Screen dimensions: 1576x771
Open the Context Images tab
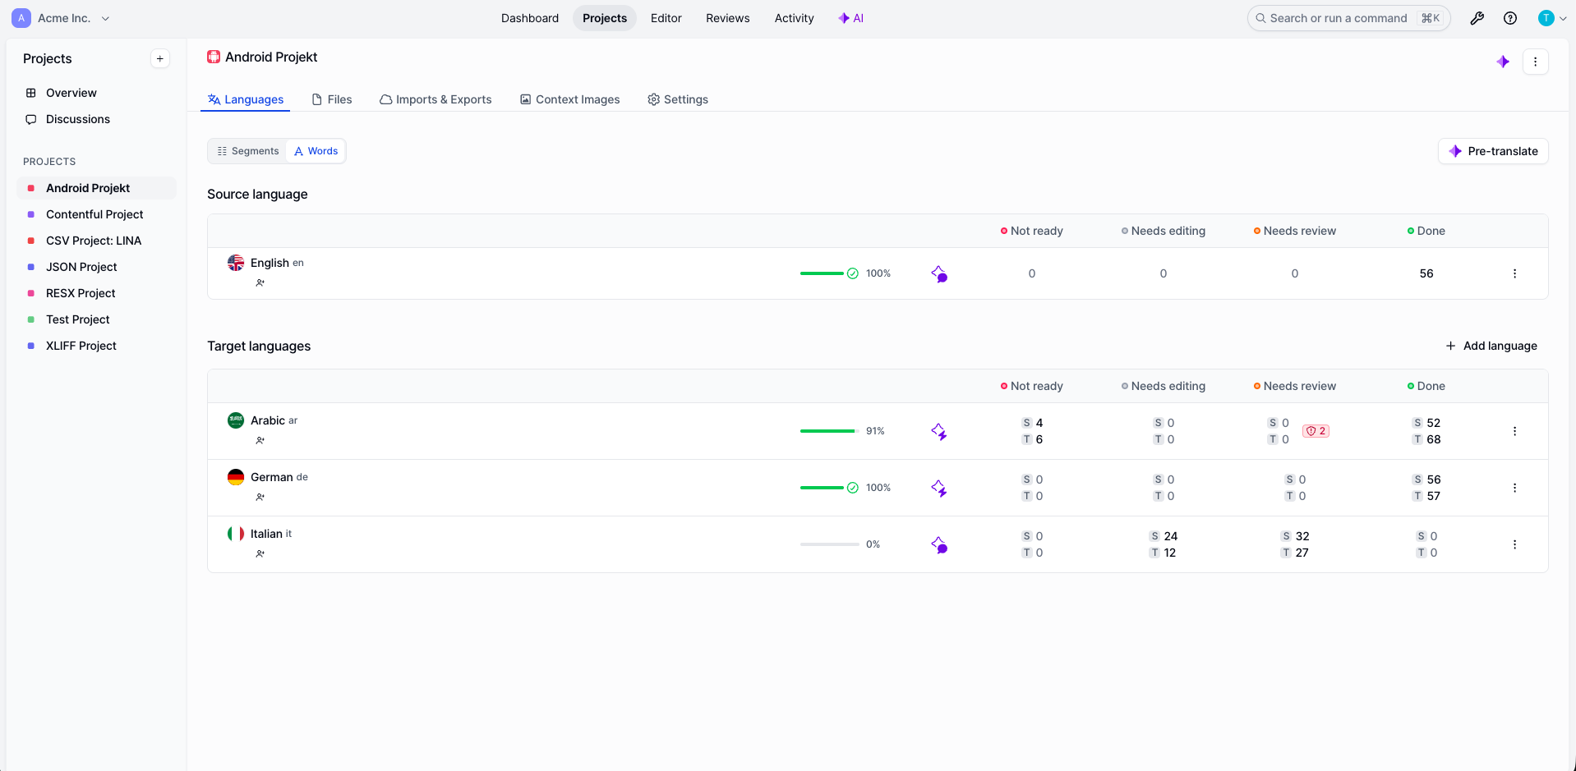click(570, 99)
